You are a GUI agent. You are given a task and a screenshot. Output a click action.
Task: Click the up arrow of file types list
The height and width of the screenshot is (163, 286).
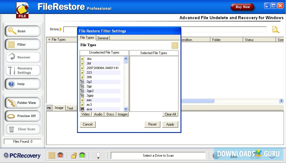[x=126, y=58]
